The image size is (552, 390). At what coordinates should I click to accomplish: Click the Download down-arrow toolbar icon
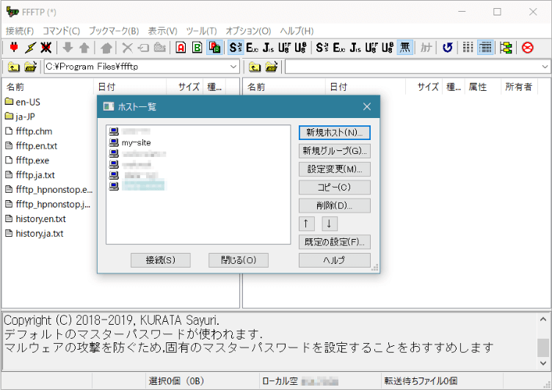click(68, 48)
